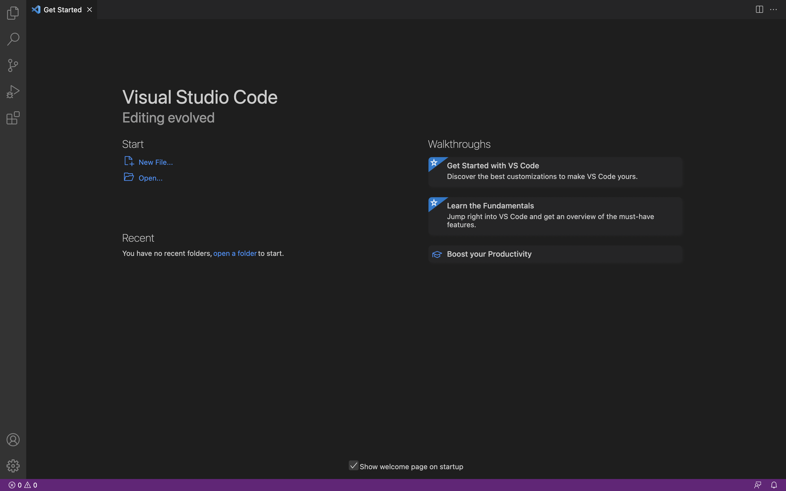The width and height of the screenshot is (786, 491).
Task: Click the Accounts icon in activity bar
Action: click(x=13, y=440)
